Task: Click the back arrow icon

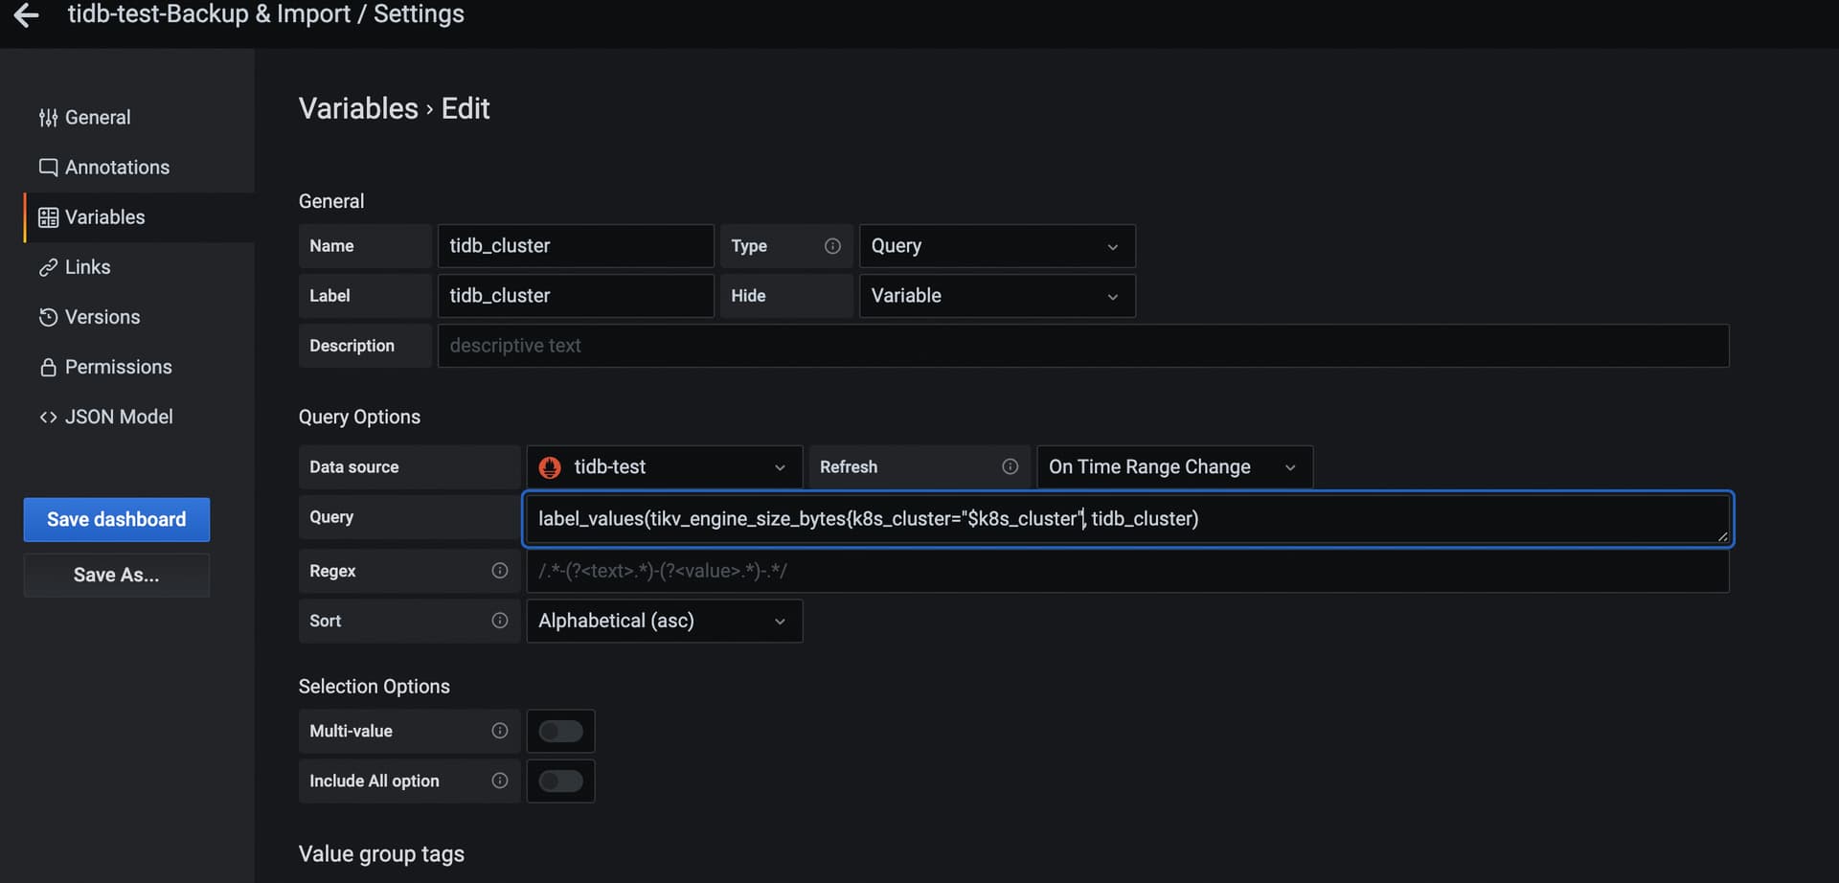Action: point(26,14)
